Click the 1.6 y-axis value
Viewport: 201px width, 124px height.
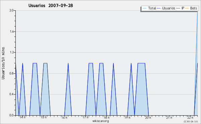click(x=11, y=32)
